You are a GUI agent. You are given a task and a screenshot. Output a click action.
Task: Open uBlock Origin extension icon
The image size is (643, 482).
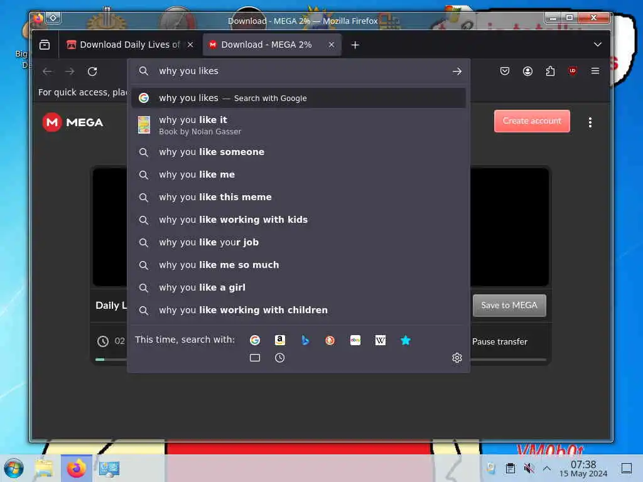(x=573, y=71)
